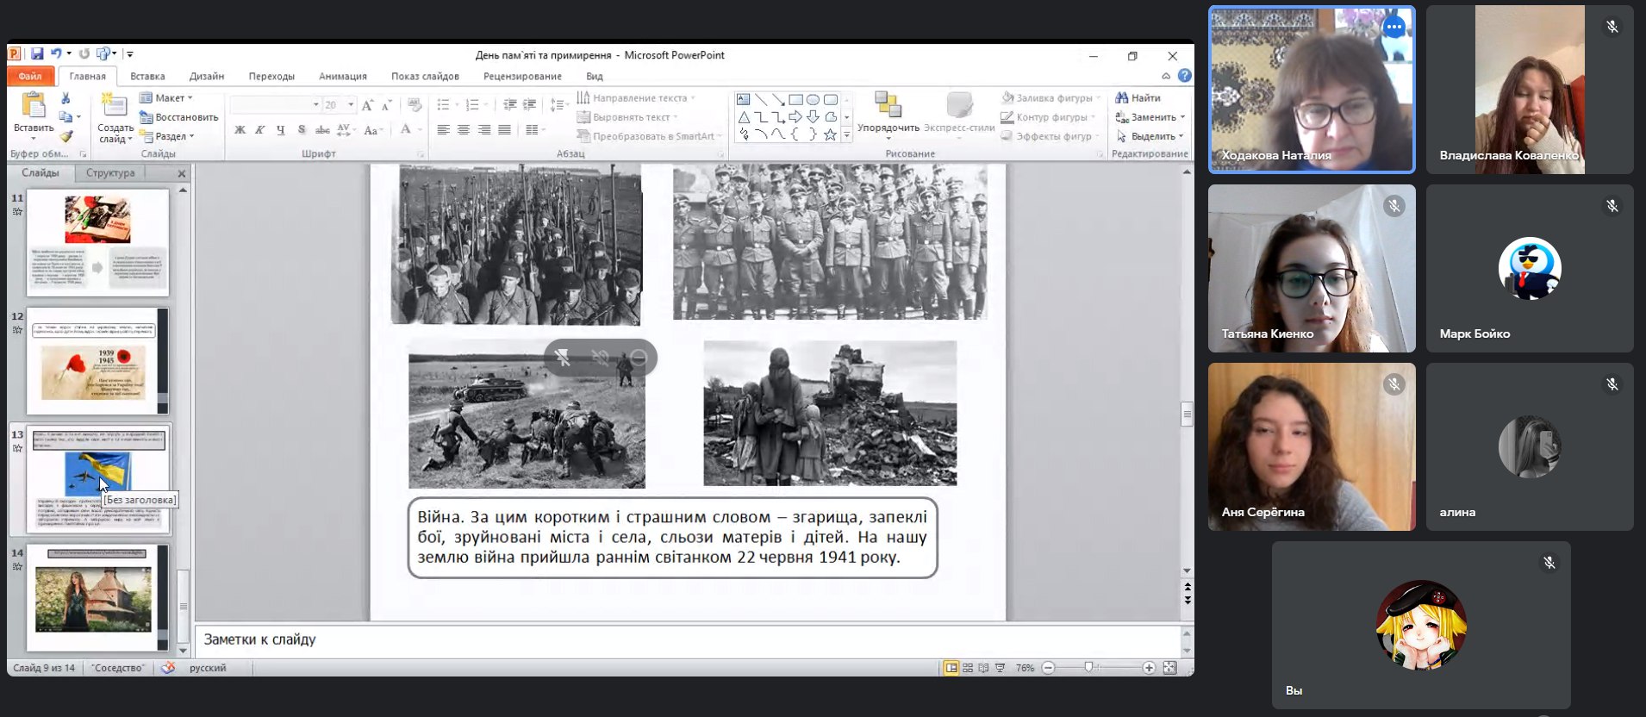Select the Format Painter brush icon

tap(66, 136)
